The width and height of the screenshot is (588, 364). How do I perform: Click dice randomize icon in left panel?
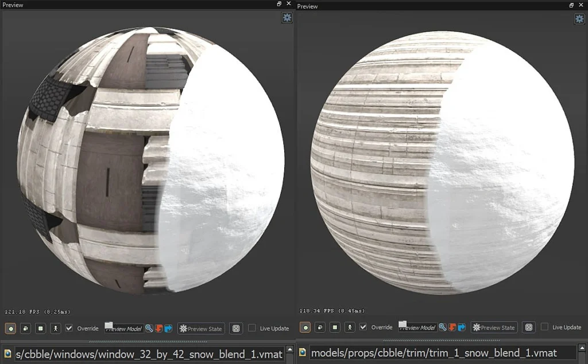[235, 328]
